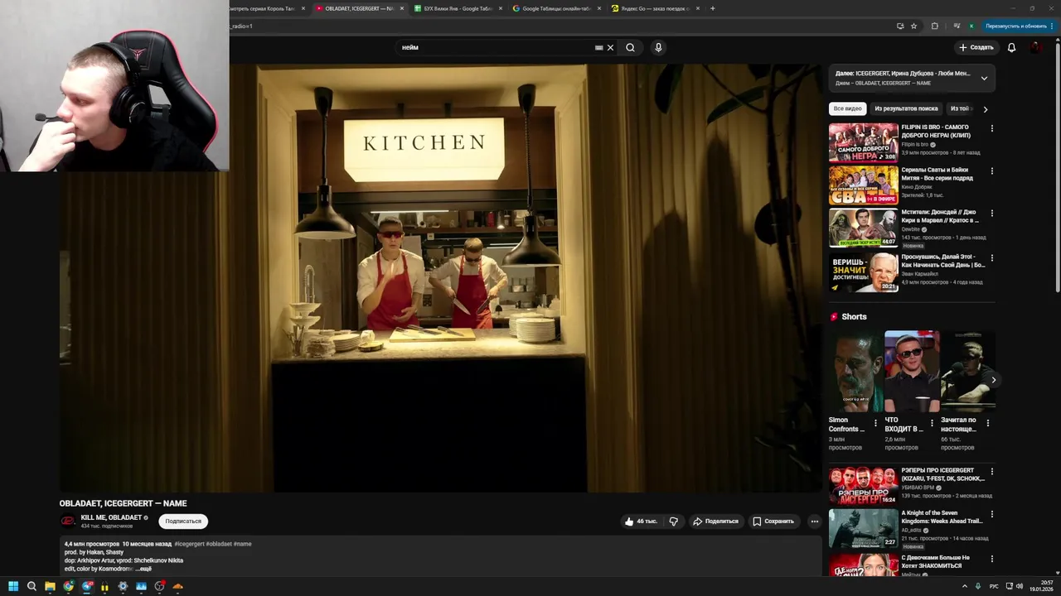
Task: Select the Все видео filter chip
Action: tap(847, 108)
